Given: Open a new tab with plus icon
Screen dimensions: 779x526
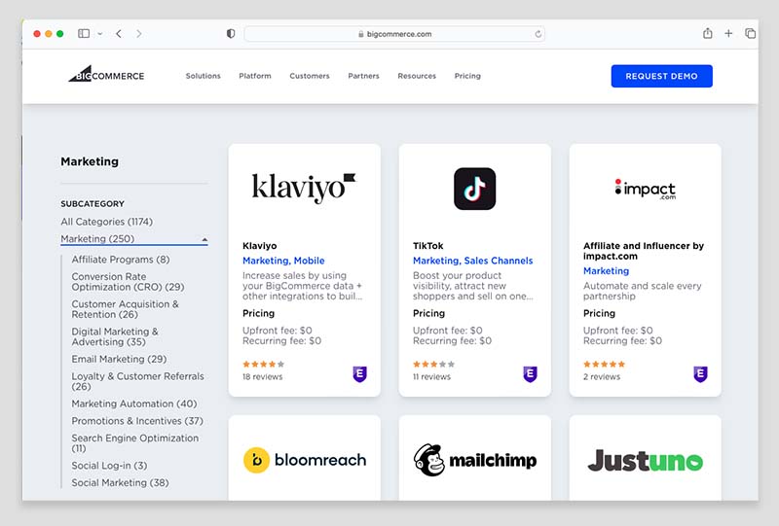Looking at the screenshot, I should (x=728, y=33).
